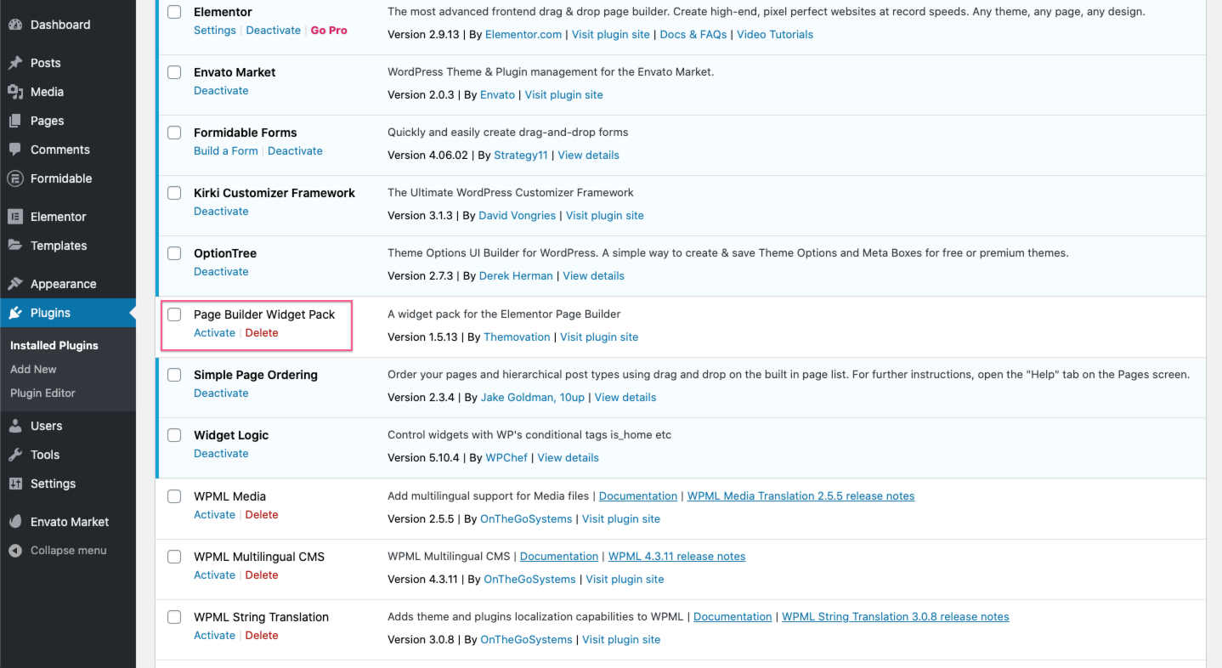Viewport: 1222px width, 668px height.
Task: Deactivate the Widget Logic plugin
Action: click(x=221, y=454)
